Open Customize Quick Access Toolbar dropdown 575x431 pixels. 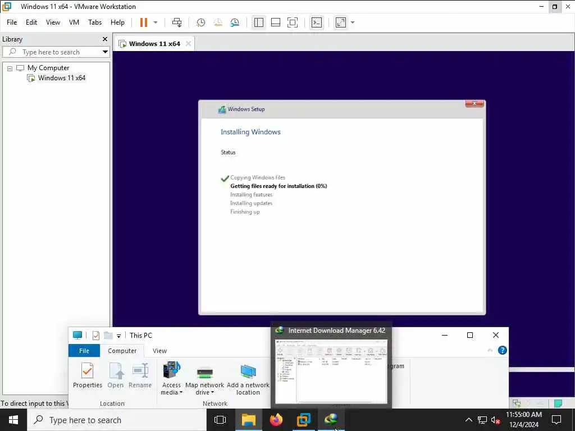point(118,336)
